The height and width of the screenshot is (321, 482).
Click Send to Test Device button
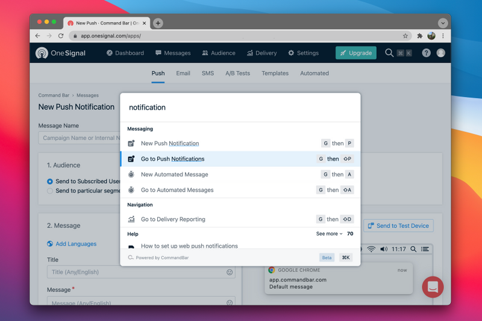click(x=398, y=225)
